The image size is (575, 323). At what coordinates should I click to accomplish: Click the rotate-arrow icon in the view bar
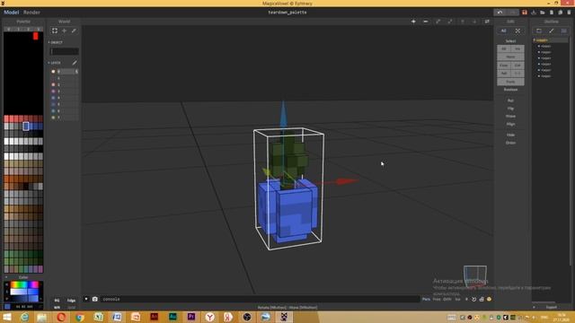point(473,299)
